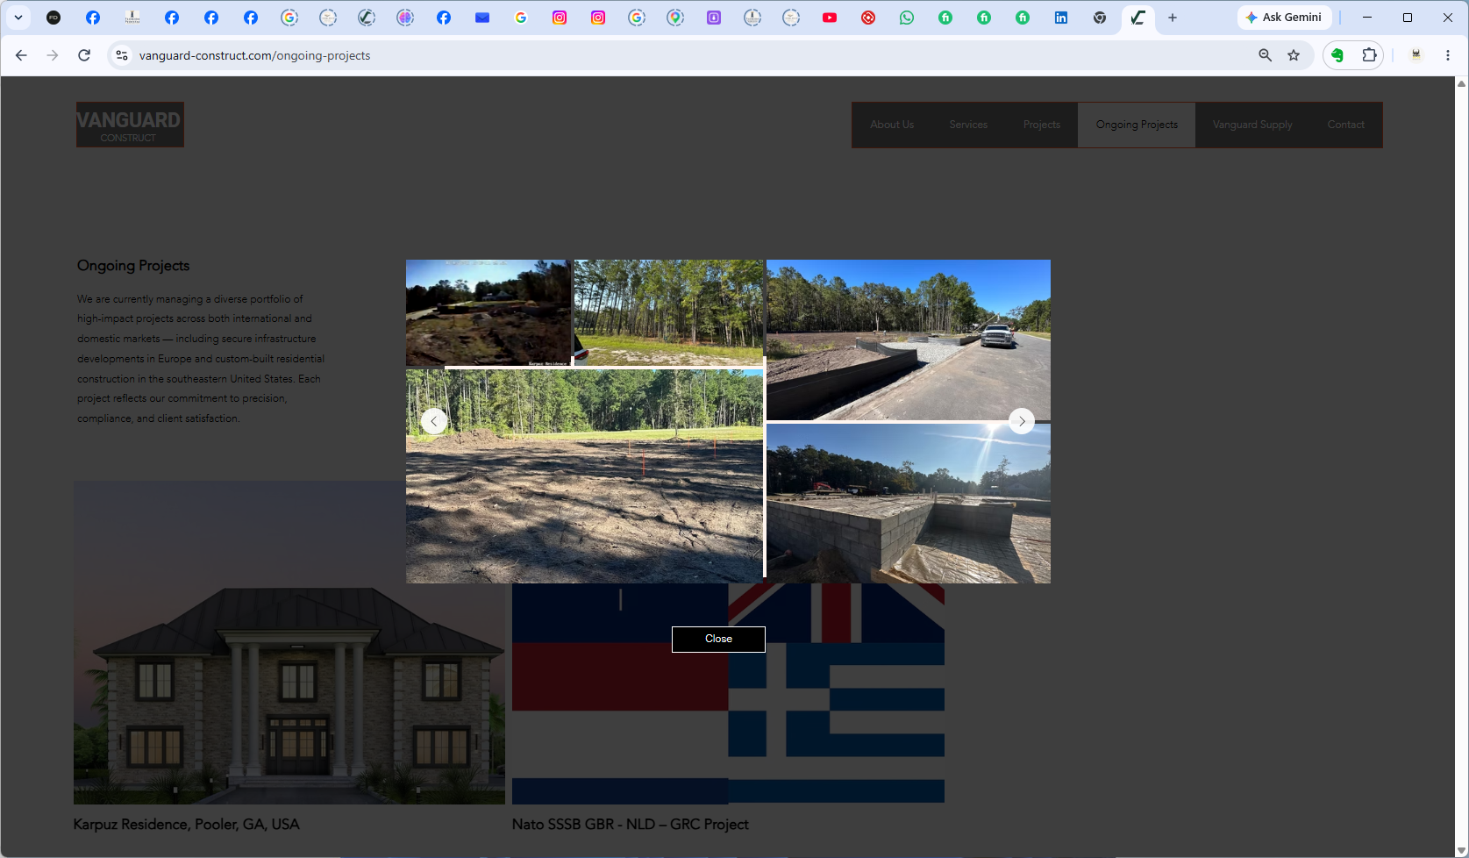Open the Extensions puzzle icon
The height and width of the screenshot is (858, 1469).
tap(1369, 55)
